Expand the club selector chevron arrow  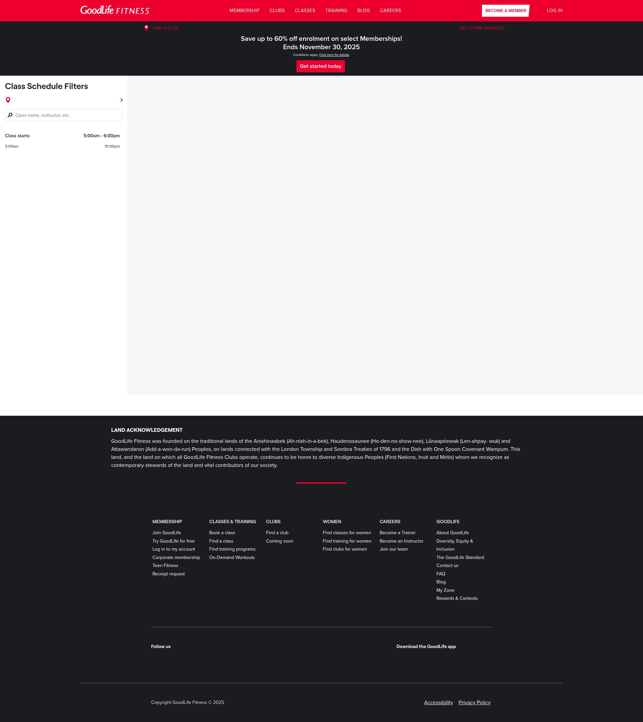121,100
